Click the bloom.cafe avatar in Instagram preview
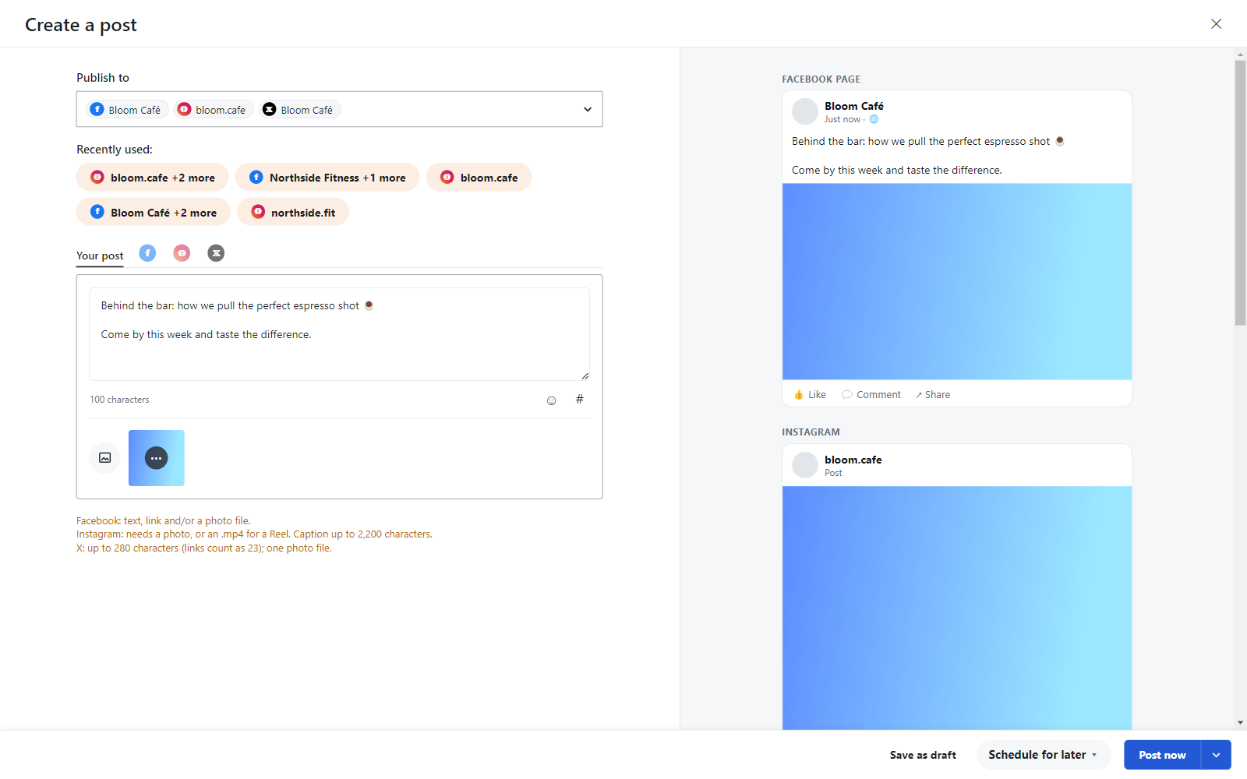 point(805,465)
